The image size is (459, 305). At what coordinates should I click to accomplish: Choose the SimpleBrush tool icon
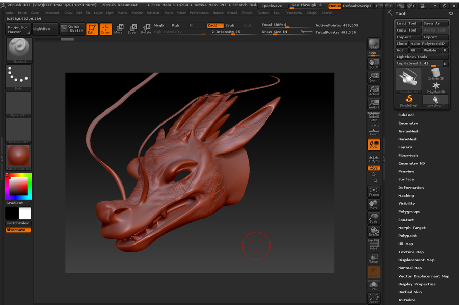pos(409,100)
